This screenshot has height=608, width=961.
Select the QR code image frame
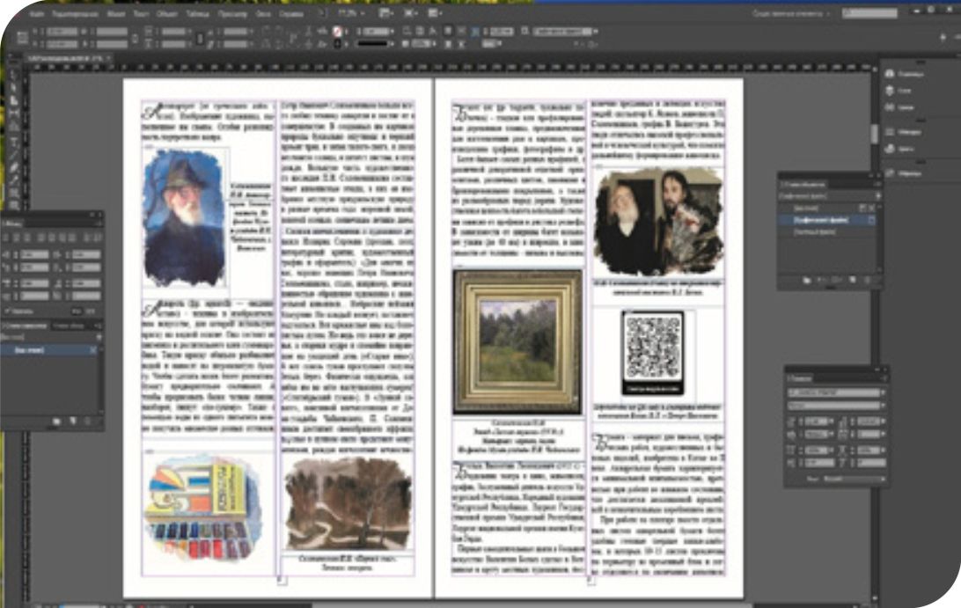[x=653, y=352]
